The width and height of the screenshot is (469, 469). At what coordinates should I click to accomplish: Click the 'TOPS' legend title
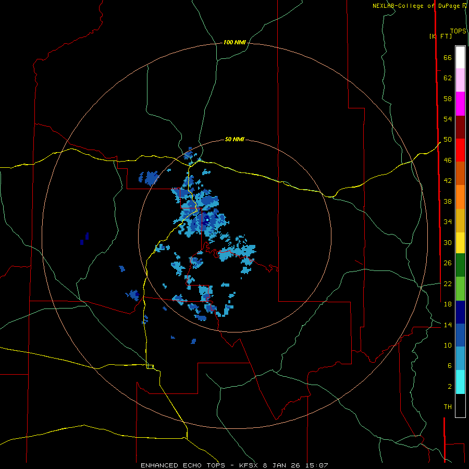click(458, 31)
